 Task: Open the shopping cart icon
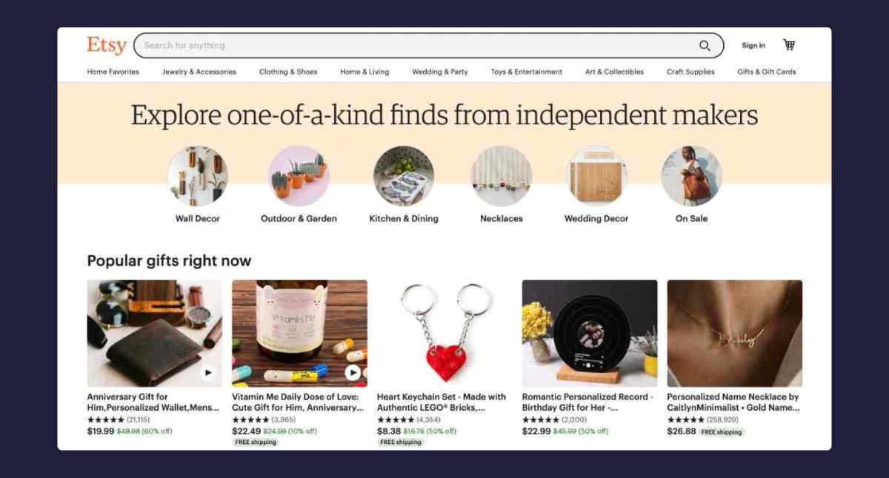tap(789, 45)
